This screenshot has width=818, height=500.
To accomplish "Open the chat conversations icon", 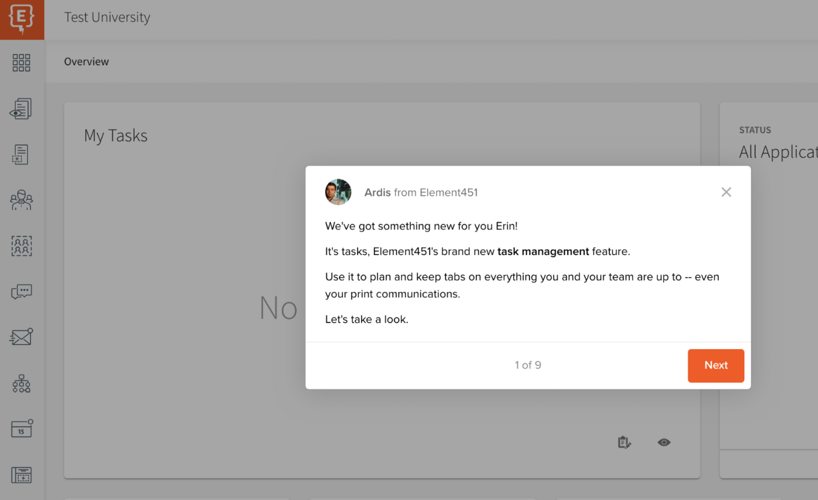I will pyautogui.click(x=21, y=291).
